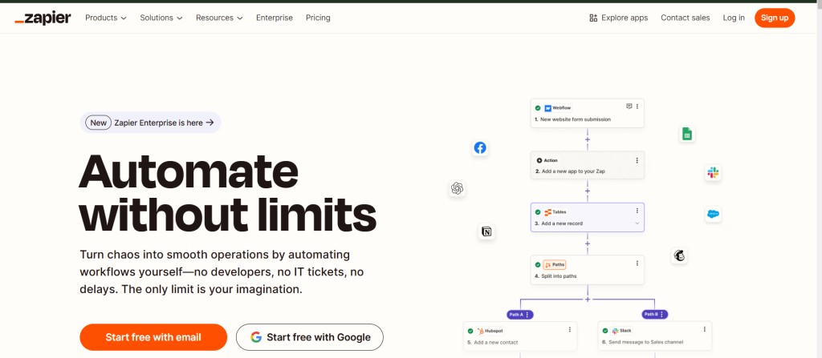The height and width of the screenshot is (358, 822).
Task: Click plus connector below Webflow step
Action: point(587,139)
